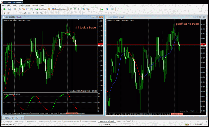
Task: Toggle the H1 timeframe button
Action: pyautogui.click(x=64, y=13)
